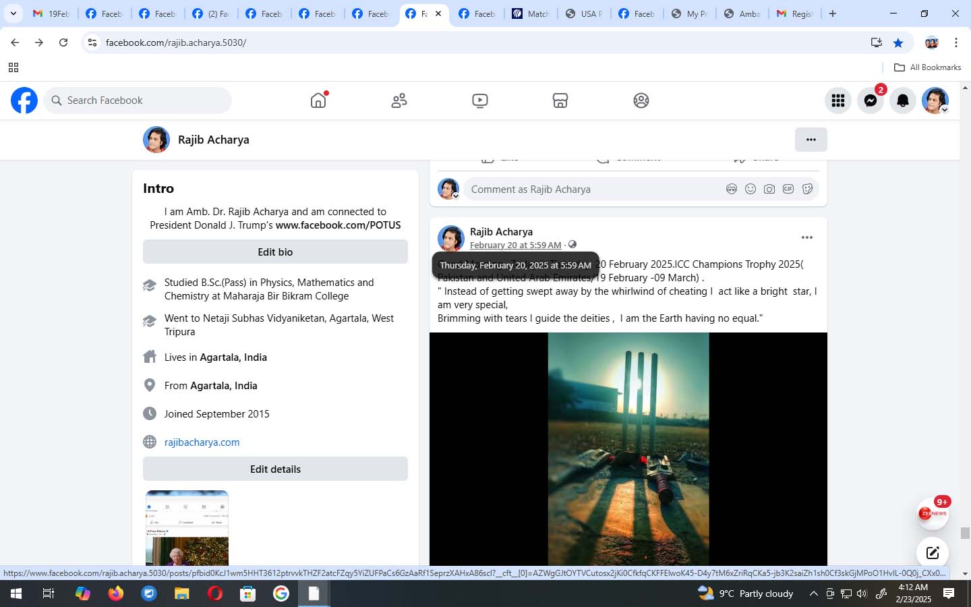Open the Groups icon in top navigation
This screenshot has width=971, height=607.
point(641,100)
